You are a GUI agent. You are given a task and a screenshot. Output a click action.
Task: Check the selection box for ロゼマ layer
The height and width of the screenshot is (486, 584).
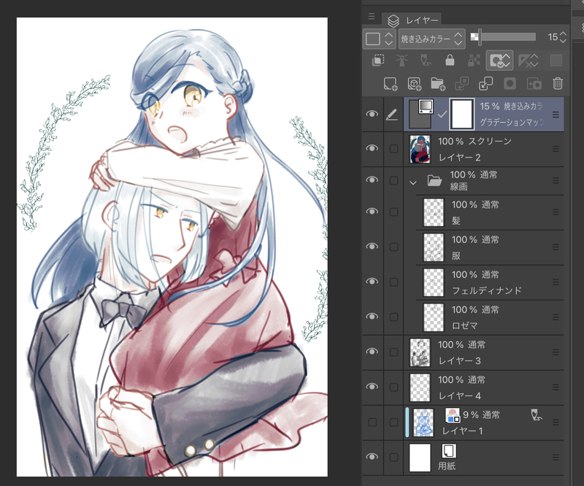(x=393, y=317)
